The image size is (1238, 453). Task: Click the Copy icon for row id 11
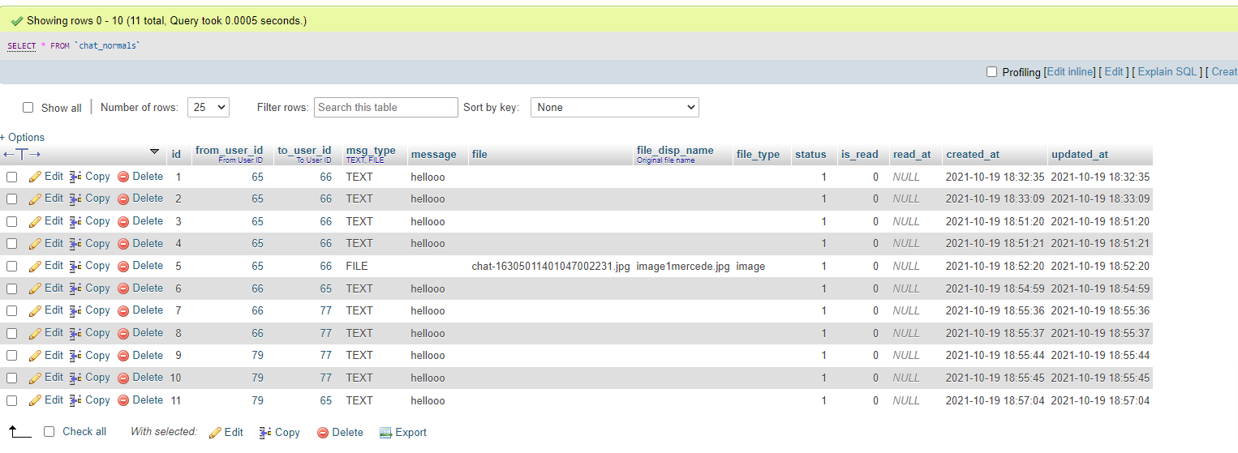coord(75,400)
